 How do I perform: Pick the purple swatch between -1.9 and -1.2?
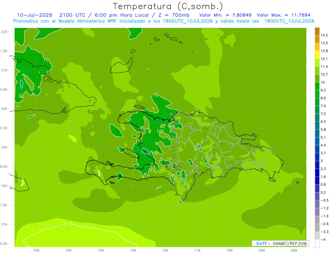[317, 212]
